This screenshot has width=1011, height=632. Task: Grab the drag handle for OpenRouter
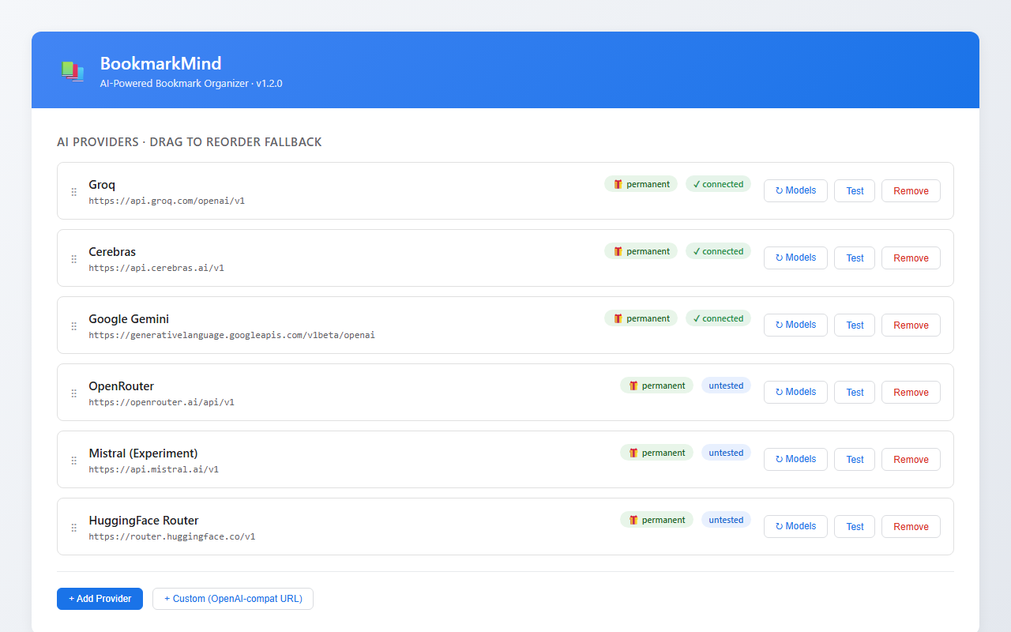tap(73, 393)
